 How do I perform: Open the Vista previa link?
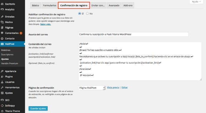(113, 87)
